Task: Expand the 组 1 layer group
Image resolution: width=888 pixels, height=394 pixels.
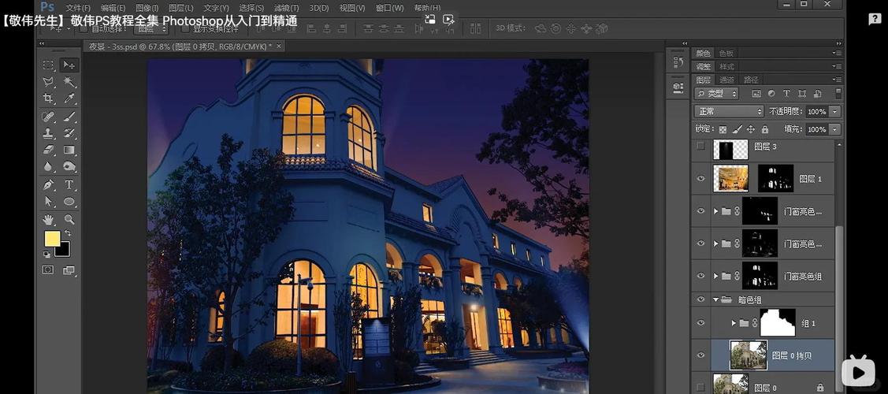Action: (x=734, y=323)
